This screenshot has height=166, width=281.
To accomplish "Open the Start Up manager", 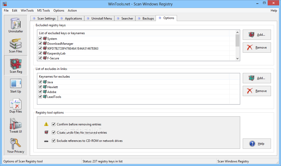I will tap(16, 86).
